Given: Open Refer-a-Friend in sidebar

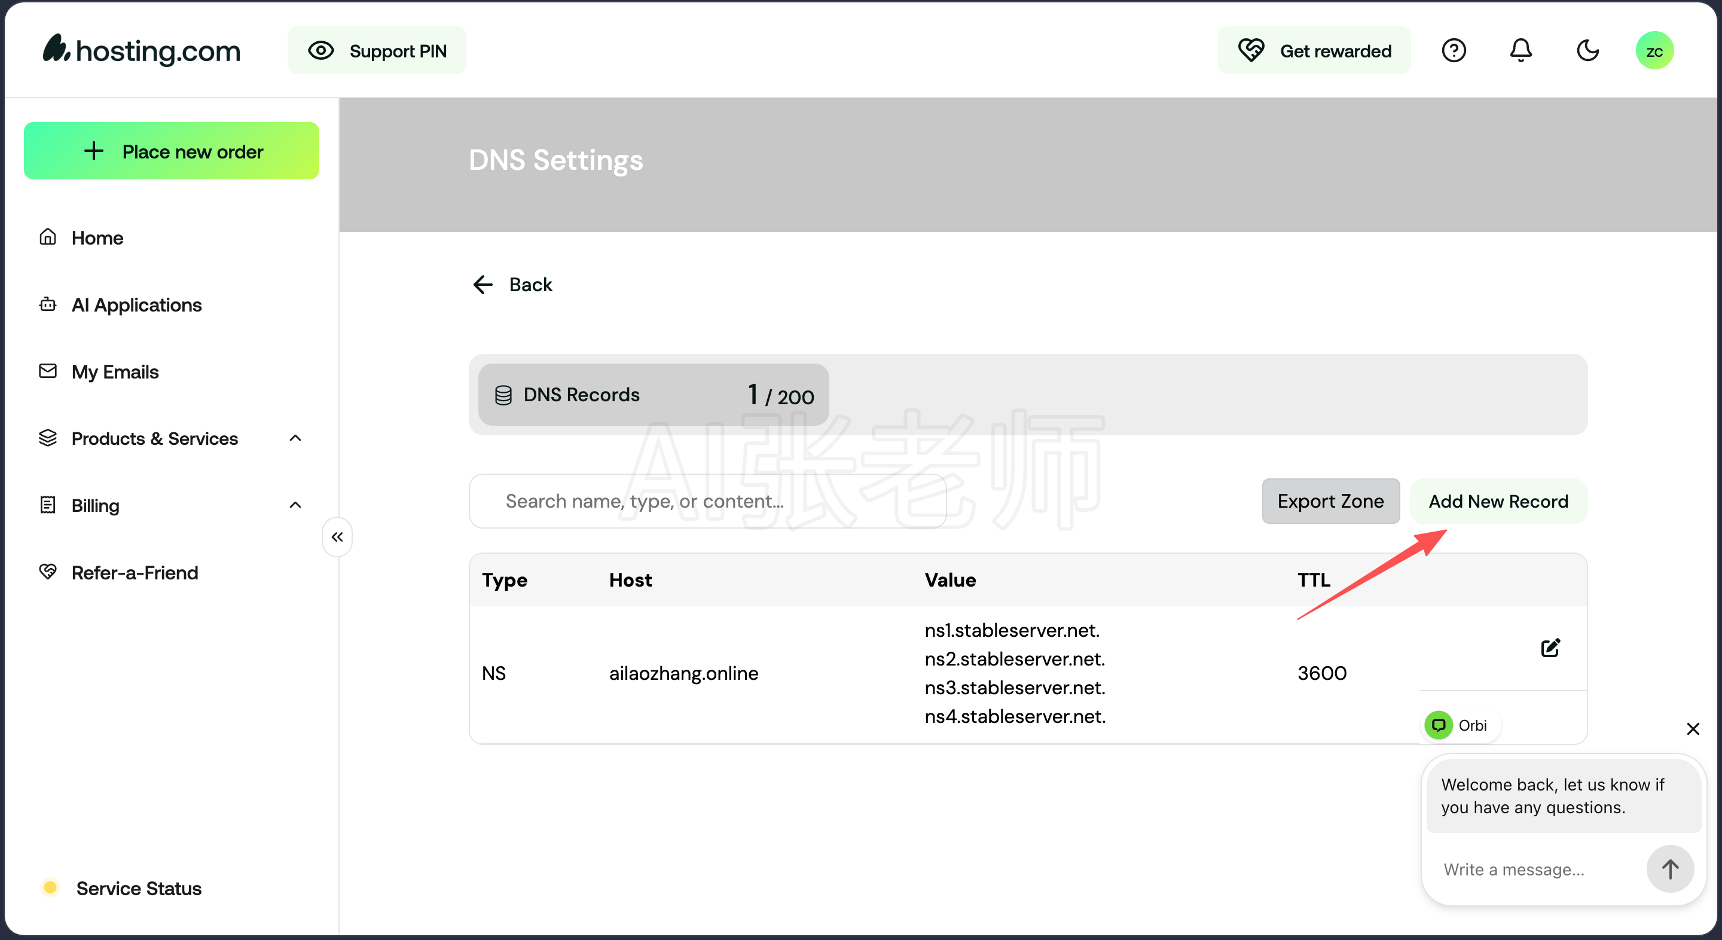Looking at the screenshot, I should click(x=135, y=573).
